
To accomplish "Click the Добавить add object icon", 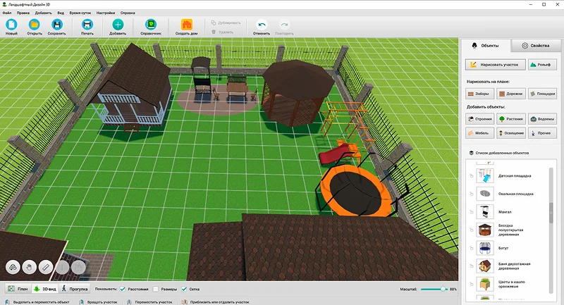I will pyautogui.click(x=118, y=25).
